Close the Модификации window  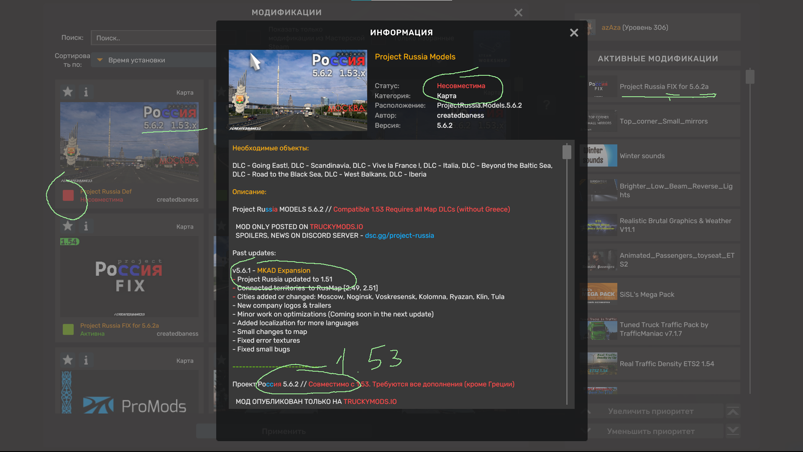click(x=518, y=13)
